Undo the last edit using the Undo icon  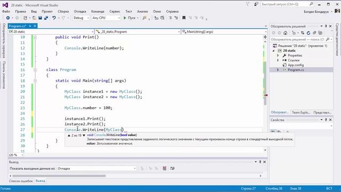[54, 18]
